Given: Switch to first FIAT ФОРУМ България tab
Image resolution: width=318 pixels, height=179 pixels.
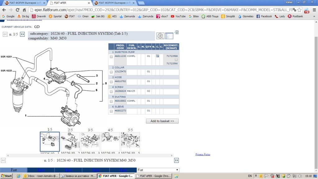Looking at the screenshot, I should [23, 3].
